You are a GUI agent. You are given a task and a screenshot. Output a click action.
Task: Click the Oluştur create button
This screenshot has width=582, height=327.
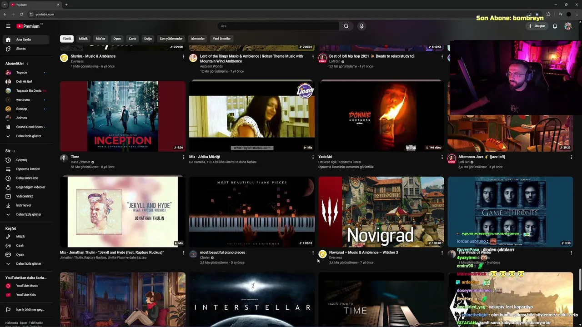click(x=537, y=26)
